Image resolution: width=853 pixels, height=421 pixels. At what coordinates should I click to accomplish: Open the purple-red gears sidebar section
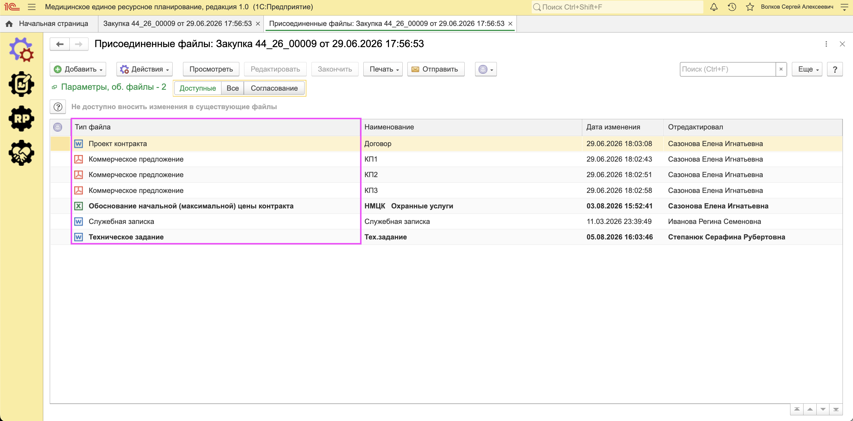tap(21, 50)
